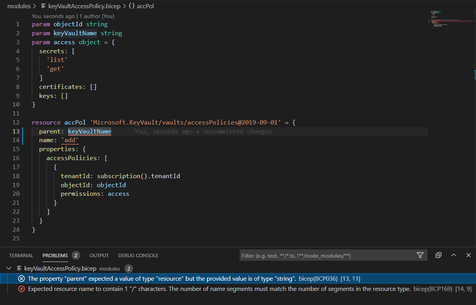Click line number 13 in the gutter
Image resolution: width=476 pixels, height=305 pixels.
[16, 132]
